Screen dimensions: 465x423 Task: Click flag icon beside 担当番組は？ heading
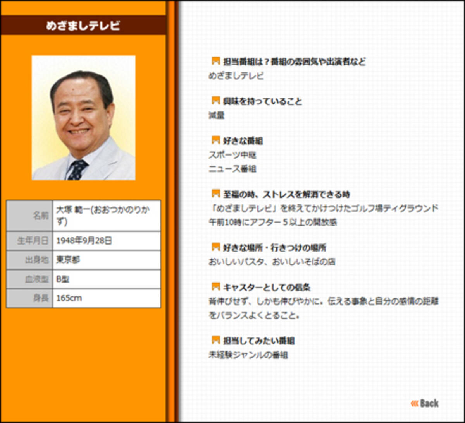pyautogui.click(x=216, y=61)
